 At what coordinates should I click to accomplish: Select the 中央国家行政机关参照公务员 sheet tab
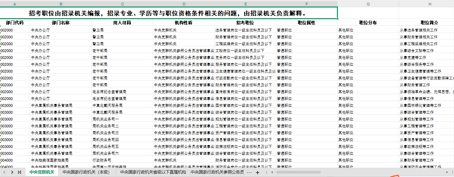217,172
